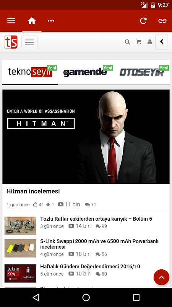Click the Hitman banner image
The width and height of the screenshot is (172, 307).
86,137
